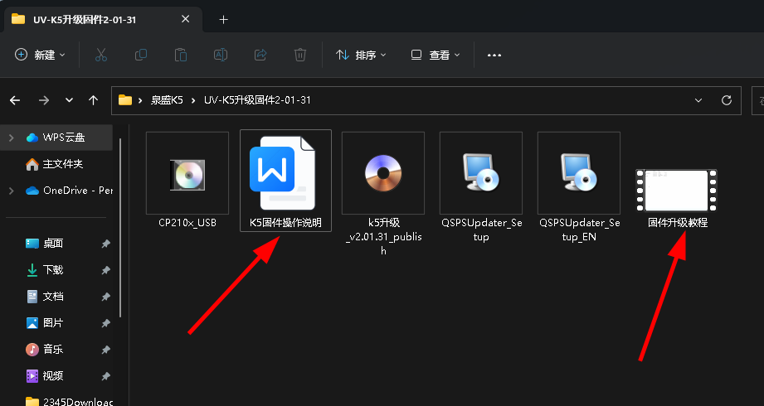This screenshot has height=406, width=764.
Task: Open the 查看 view dropdown
Action: tap(436, 55)
